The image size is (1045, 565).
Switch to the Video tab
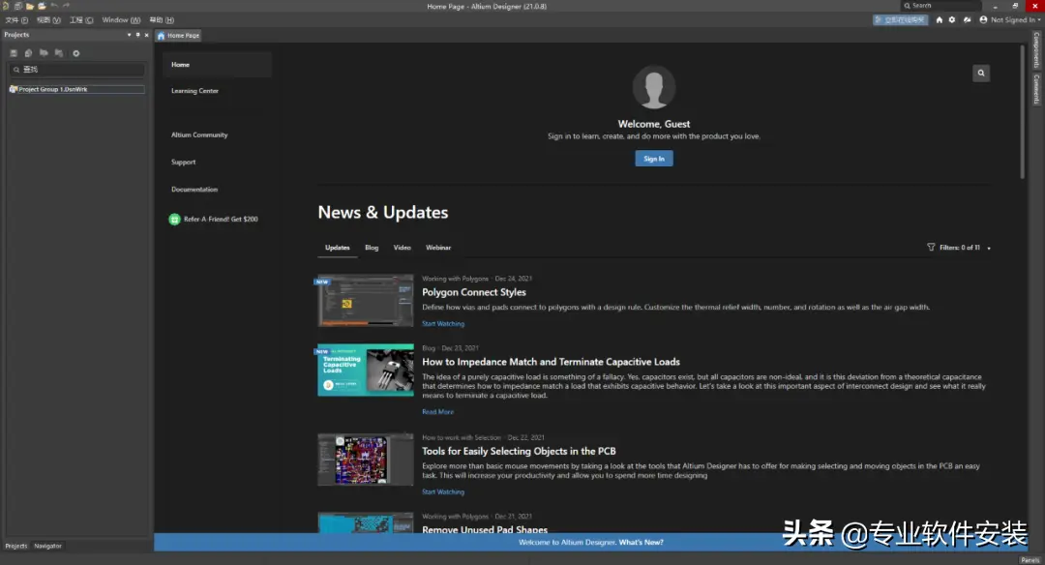coord(402,248)
